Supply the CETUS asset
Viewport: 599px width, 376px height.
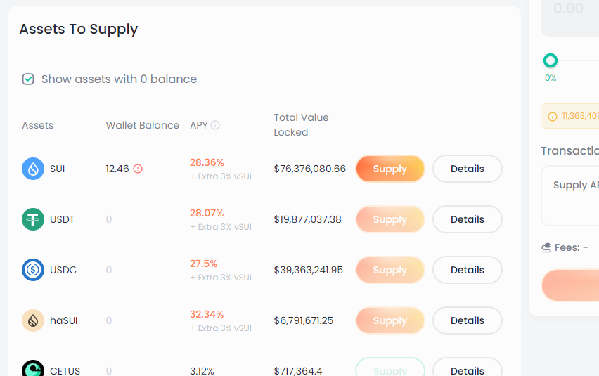coord(390,368)
